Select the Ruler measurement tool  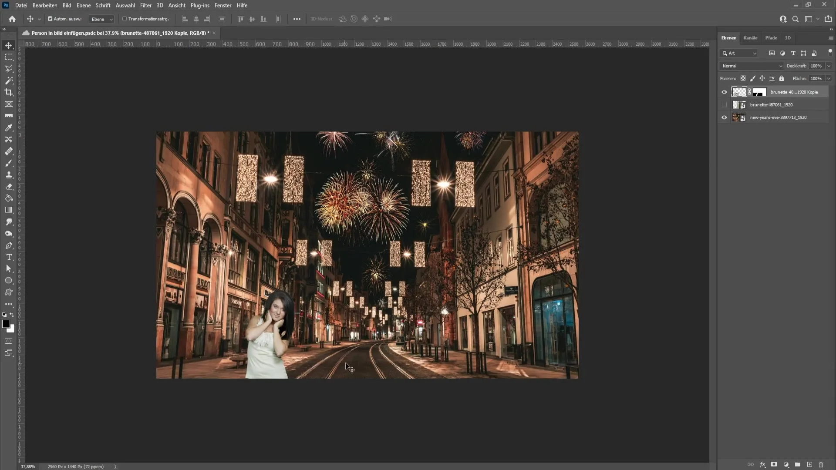tap(9, 116)
